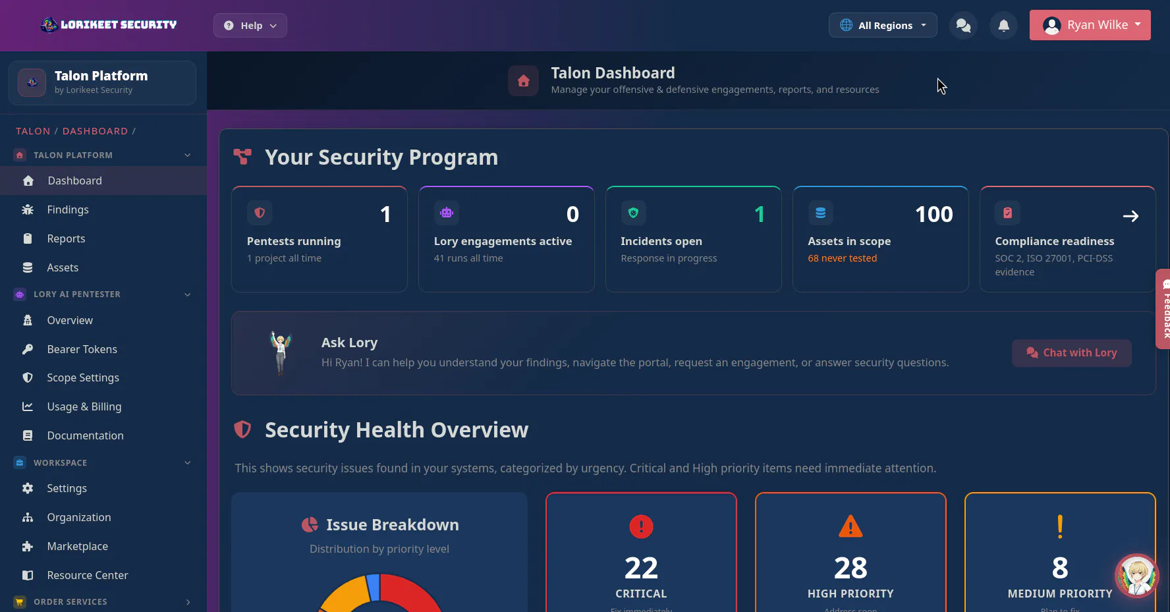The width and height of the screenshot is (1170, 612).
Task: Click the Talon Platform header card
Action: [102, 83]
